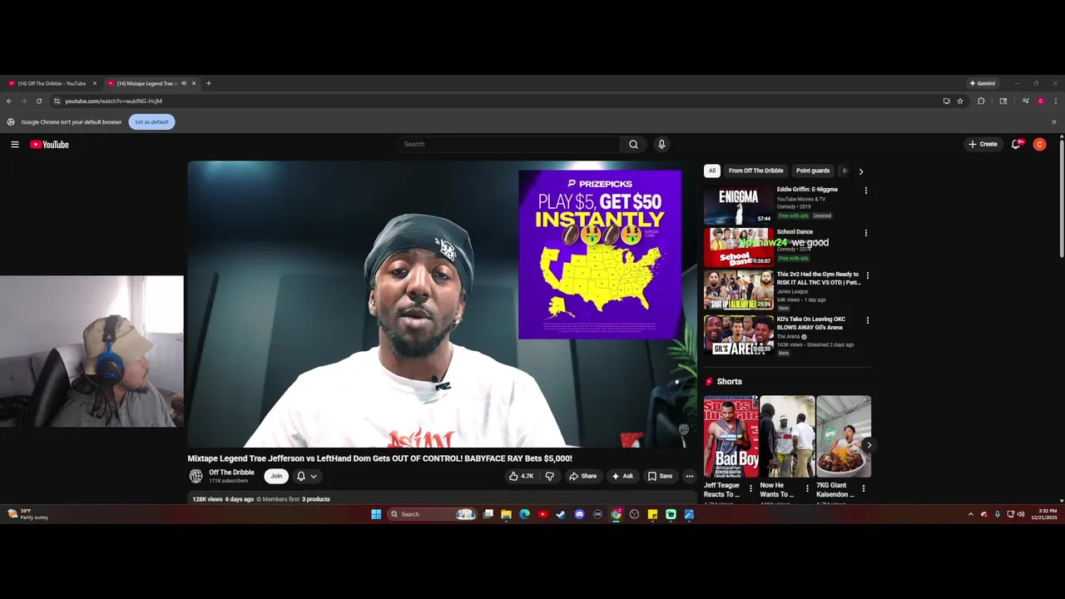Open Chrome's three-dot menu

point(1055,101)
